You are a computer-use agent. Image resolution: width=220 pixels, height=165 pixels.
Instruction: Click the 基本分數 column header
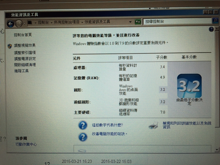tap(189, 57)
